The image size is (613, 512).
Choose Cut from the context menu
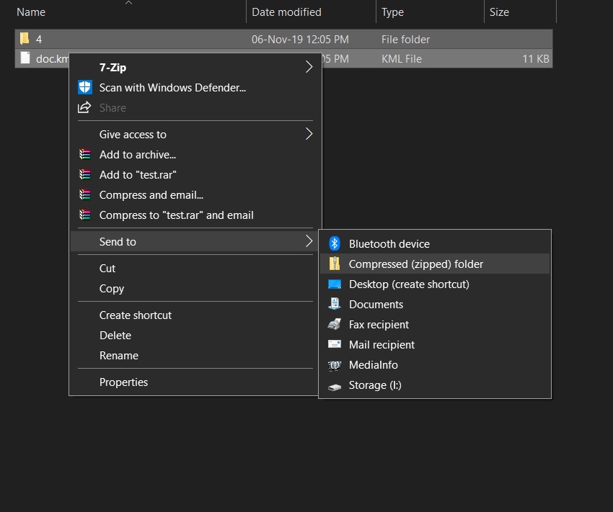pos(195,268)
